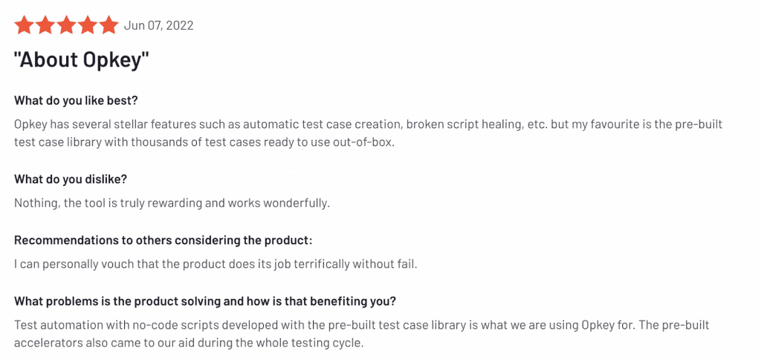The image size is (761, 360).
Task: Click the second orange rating star
Action: [x=45, y=25]
